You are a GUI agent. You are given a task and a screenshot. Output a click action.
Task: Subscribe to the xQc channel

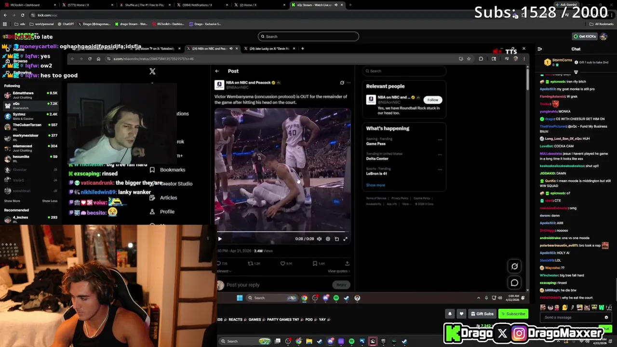(513, 314)
